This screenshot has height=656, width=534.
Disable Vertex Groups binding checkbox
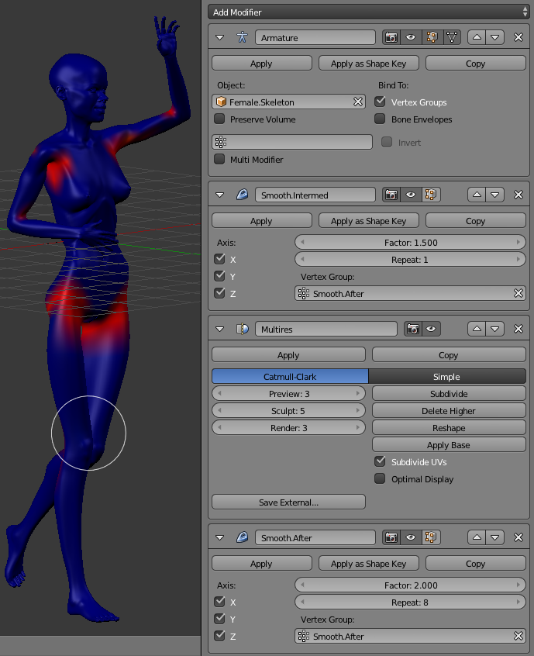(x=380, y=102)
